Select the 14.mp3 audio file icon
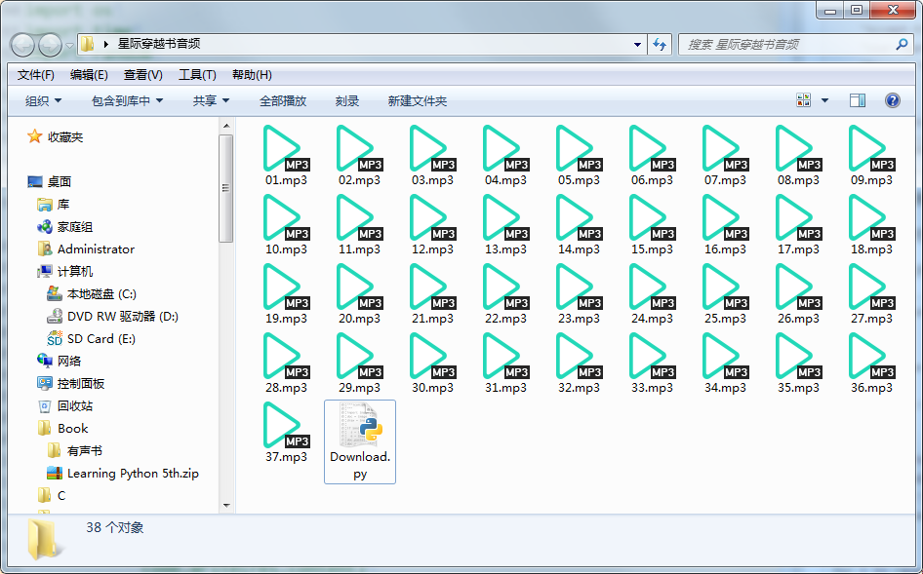 [x=579, y=218]
